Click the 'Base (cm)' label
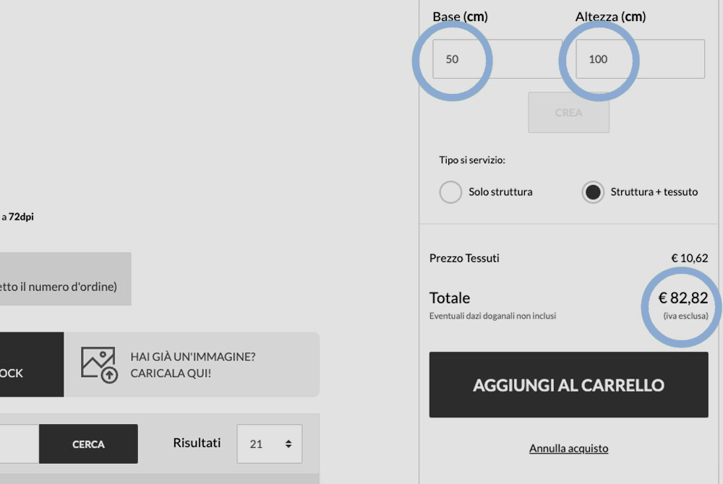This screenshot has height=484, width=723. click(x=460, y=17)
